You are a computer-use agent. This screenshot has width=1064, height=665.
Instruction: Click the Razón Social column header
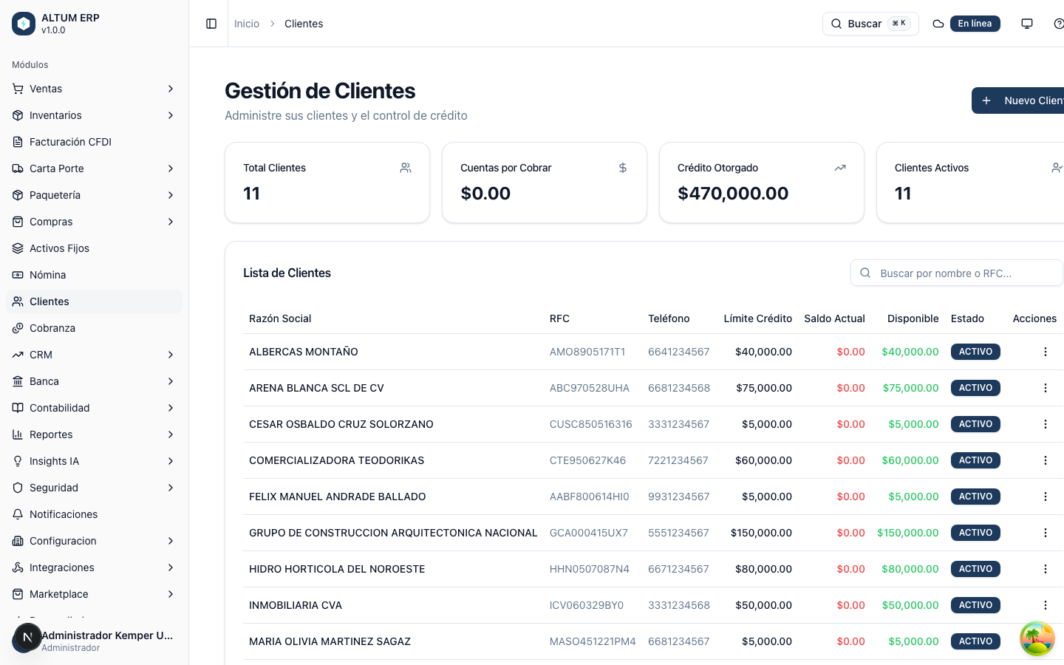point(280,318)
